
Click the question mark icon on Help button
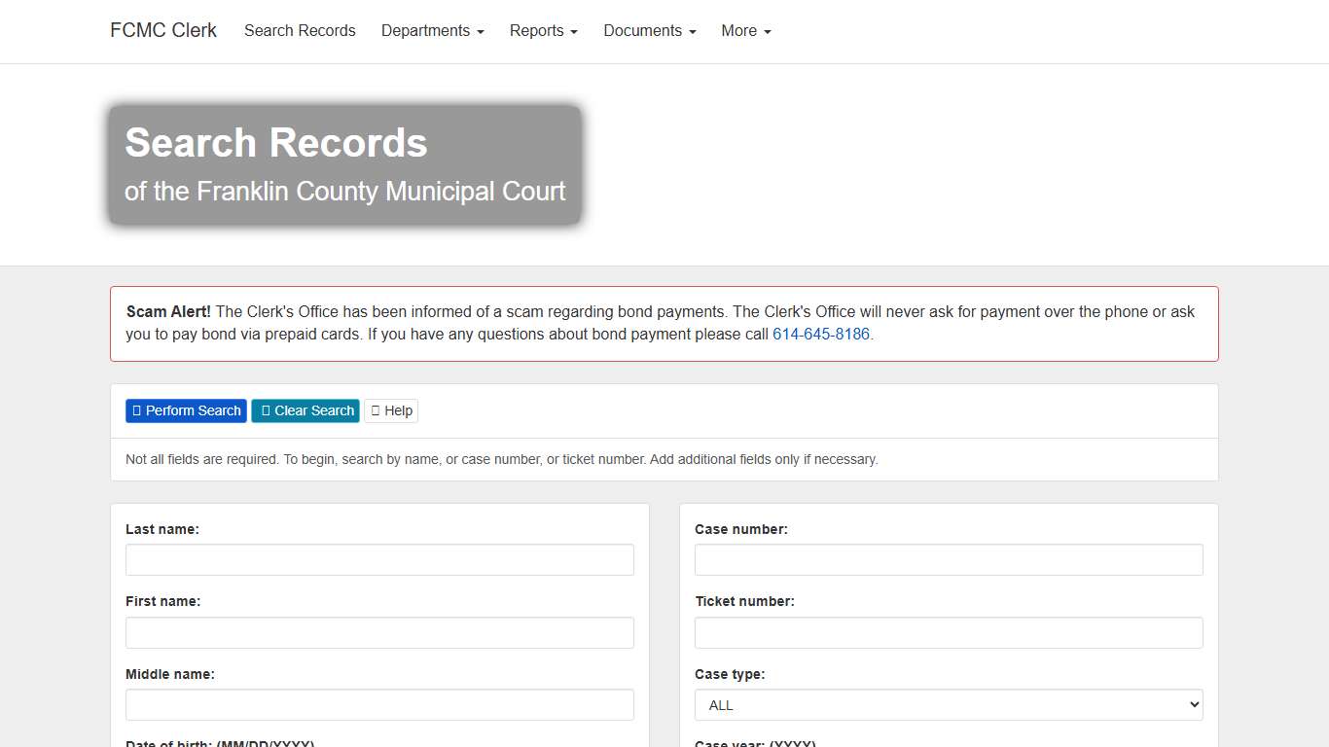(376, 410)
